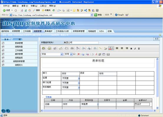Click the eraser icon in form toolbar

(106, 49)
